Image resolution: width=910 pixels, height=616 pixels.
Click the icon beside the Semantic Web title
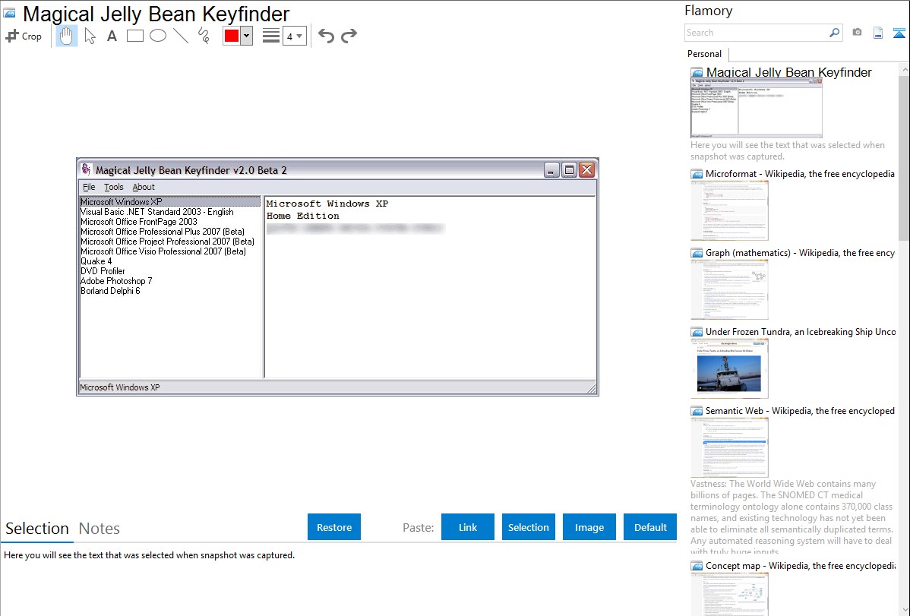[697, 411]
